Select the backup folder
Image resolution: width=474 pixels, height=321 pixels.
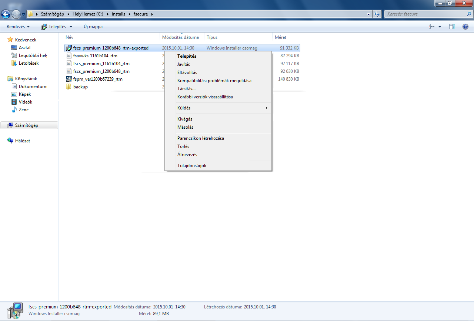(80, 87)
